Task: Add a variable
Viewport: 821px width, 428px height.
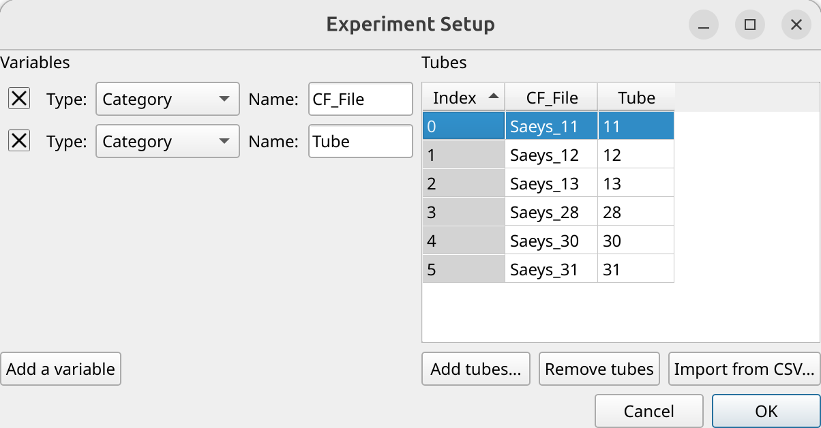Action: click(61, 369)
